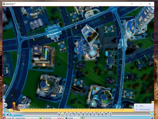The image size is (158, 119).
Task: Open the Waste Disposal trash can menu
Action: coord(83,114)
